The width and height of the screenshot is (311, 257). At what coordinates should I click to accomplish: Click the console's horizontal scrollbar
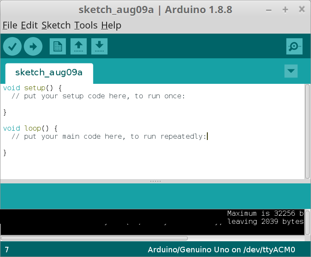[x=94, y=238]
